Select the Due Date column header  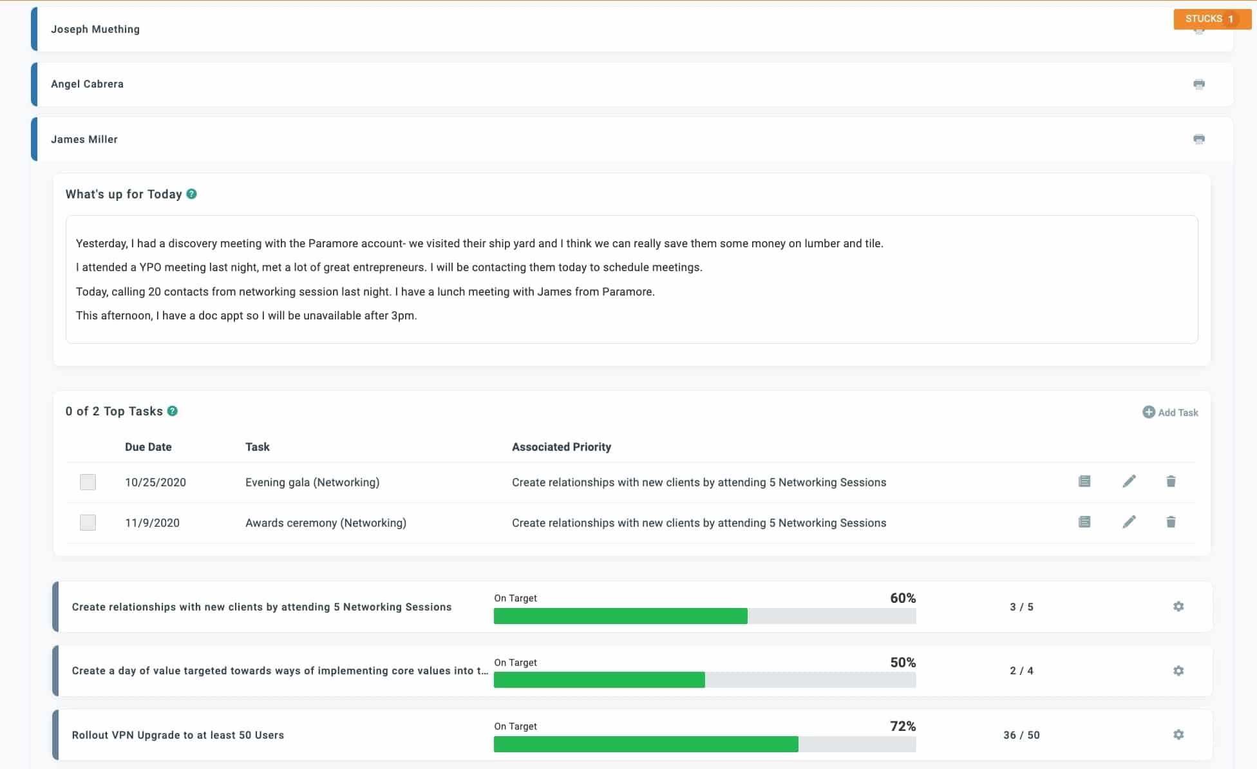[148, 446]
